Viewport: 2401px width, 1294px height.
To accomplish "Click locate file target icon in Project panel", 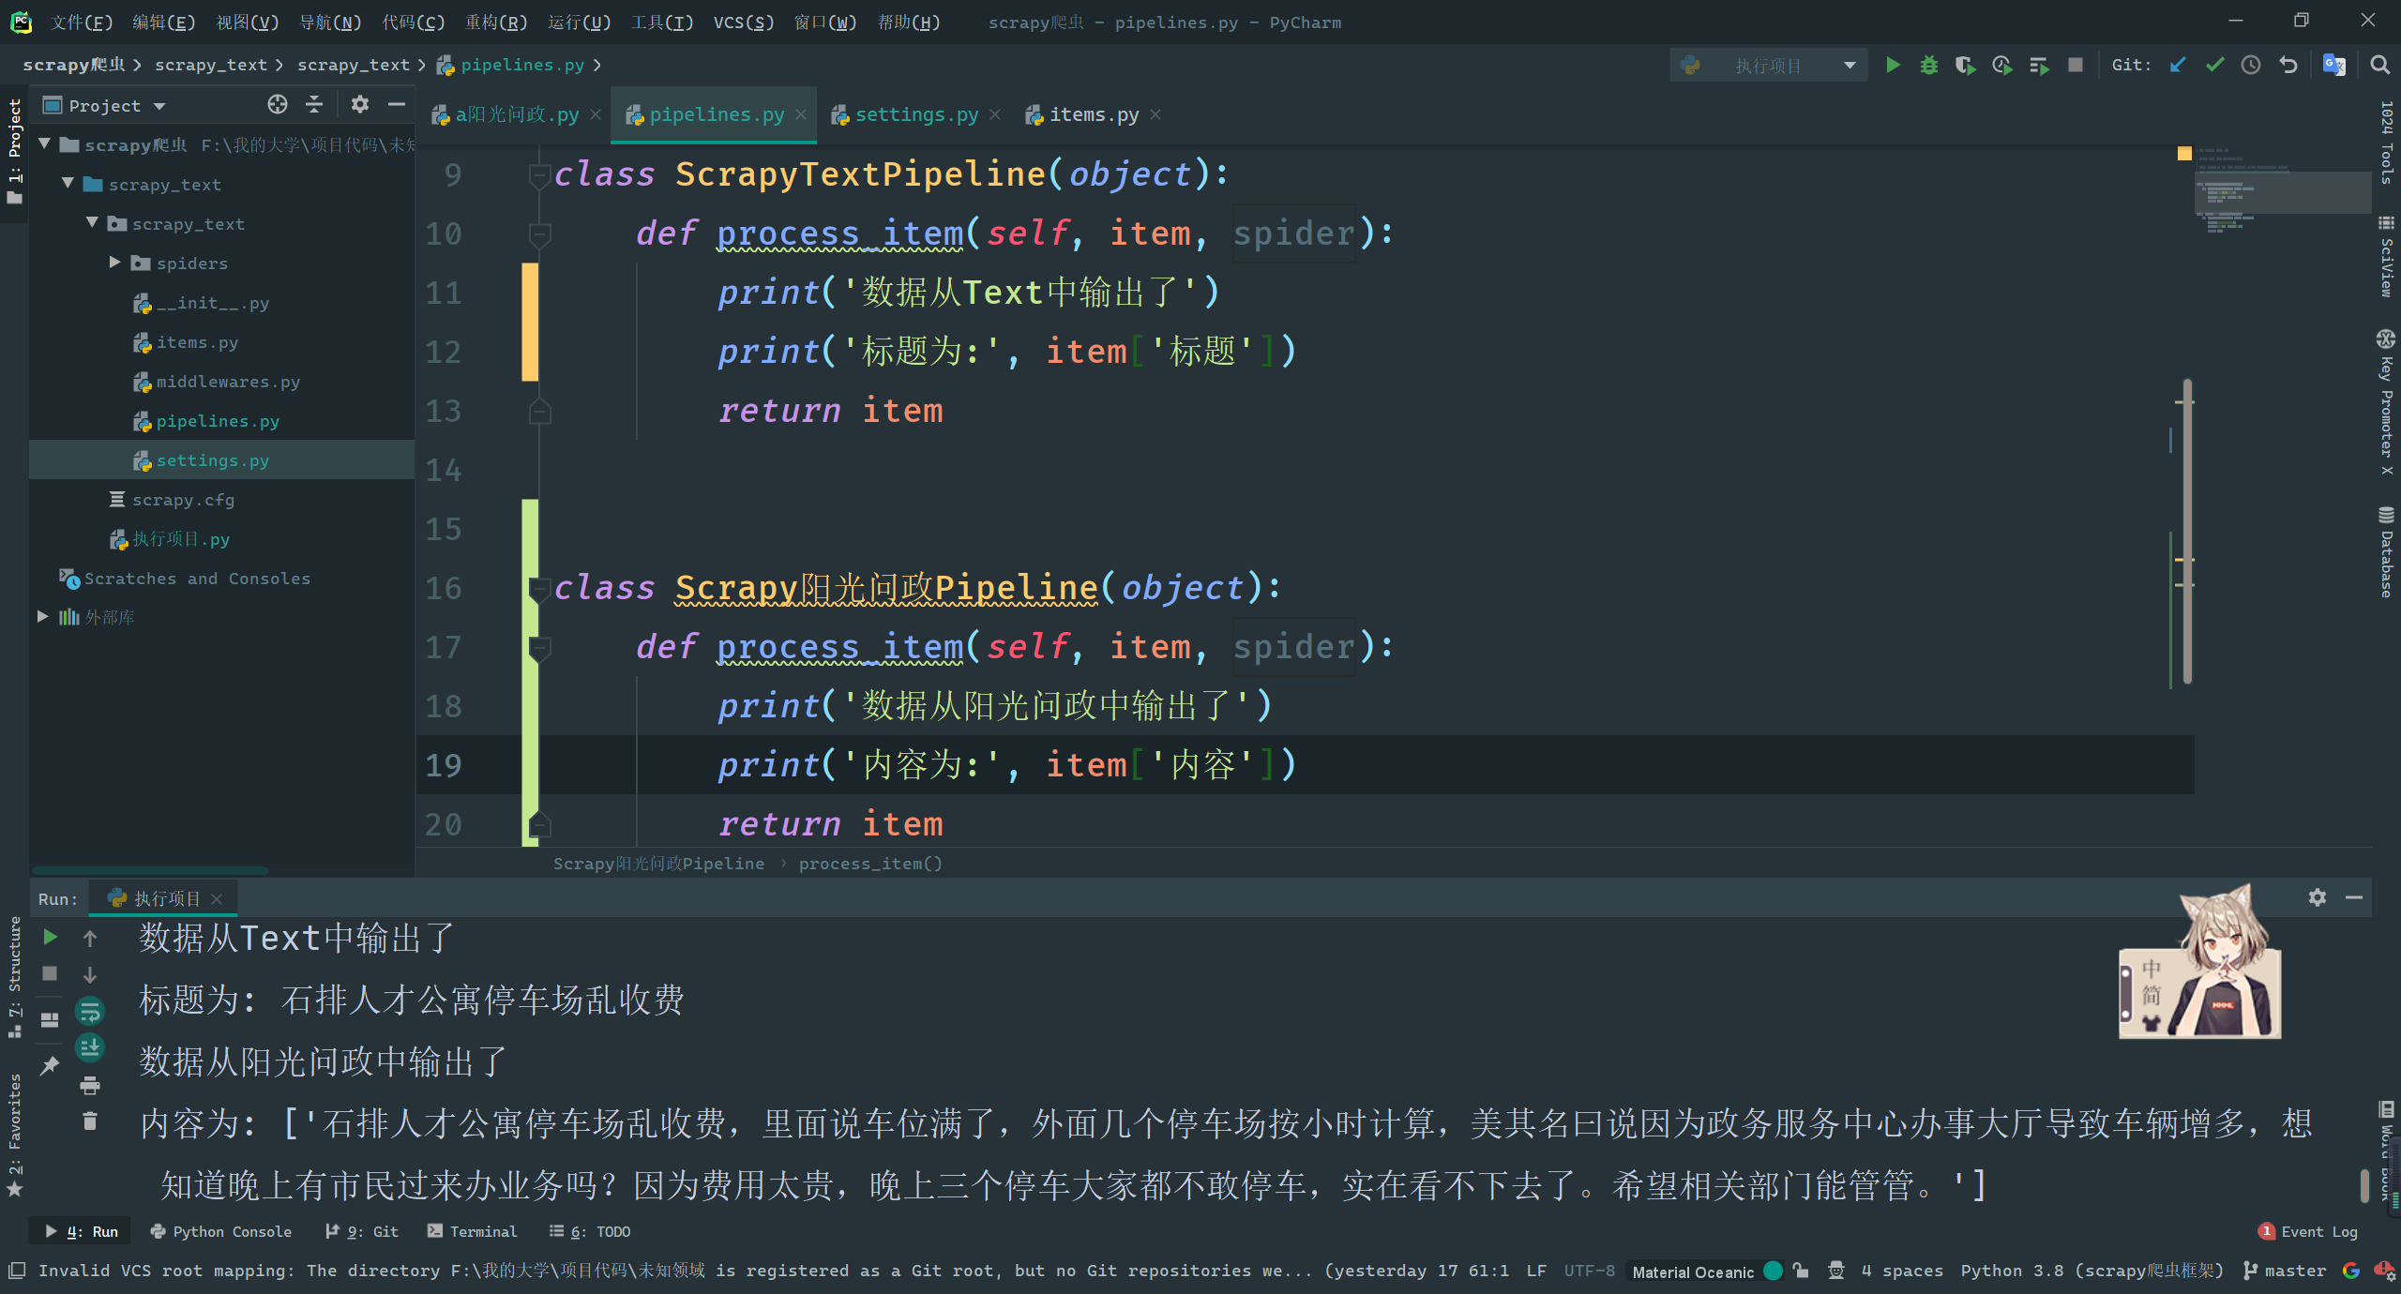I will point(277,104).
